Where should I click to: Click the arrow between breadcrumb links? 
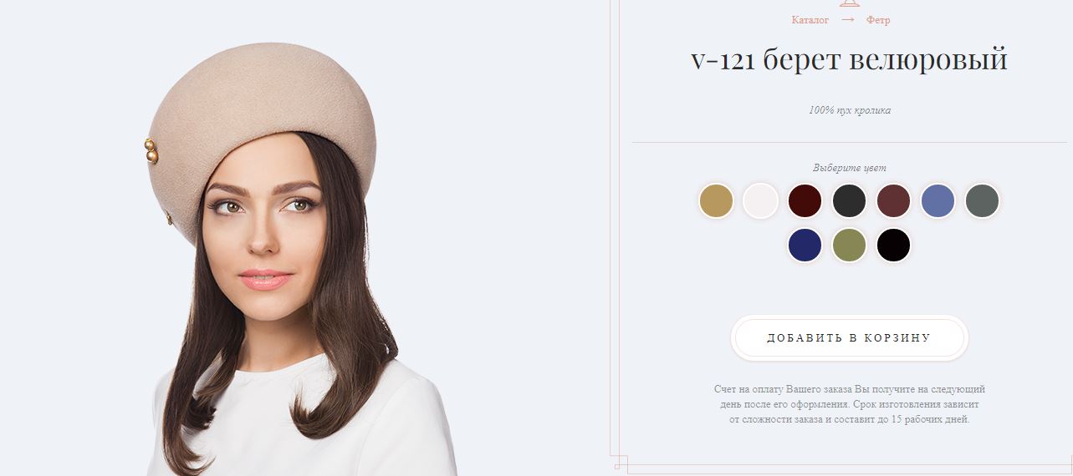[847, 20]
